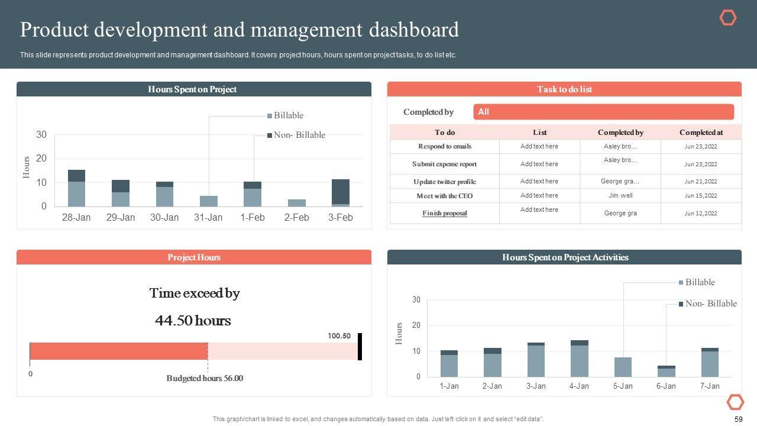Select the 3-Feb bar in the project chart
The width and height of the screenshot is (757, 426).
341,192
